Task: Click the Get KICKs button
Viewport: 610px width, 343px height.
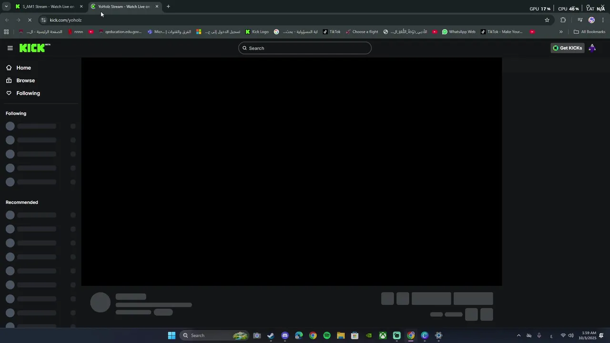Action: [567, 48]
